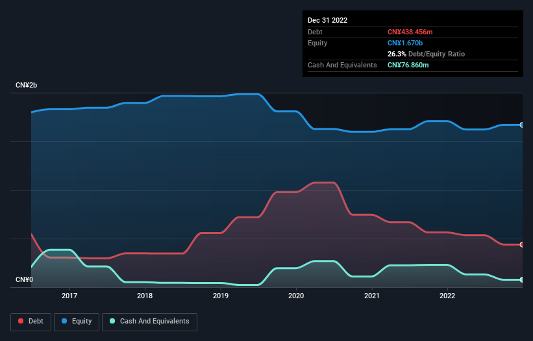Click the CN¥0 y-axis label
The height and width of the screenshot is (341, 533).
[x=25, y=279]
